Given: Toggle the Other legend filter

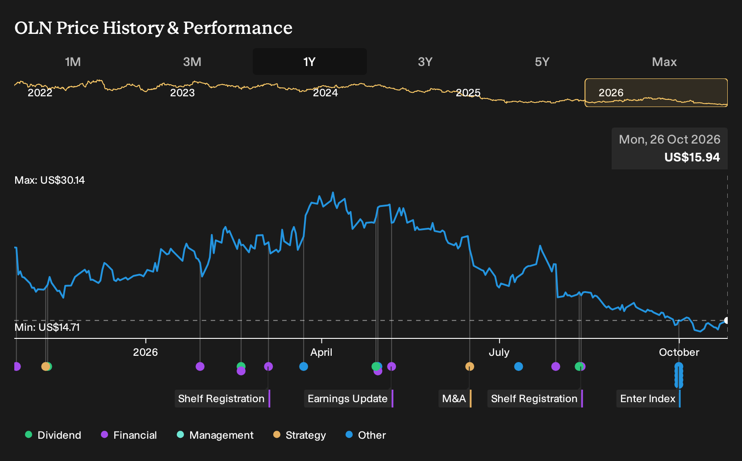Looking at the screenshot, I should [366, 435].
